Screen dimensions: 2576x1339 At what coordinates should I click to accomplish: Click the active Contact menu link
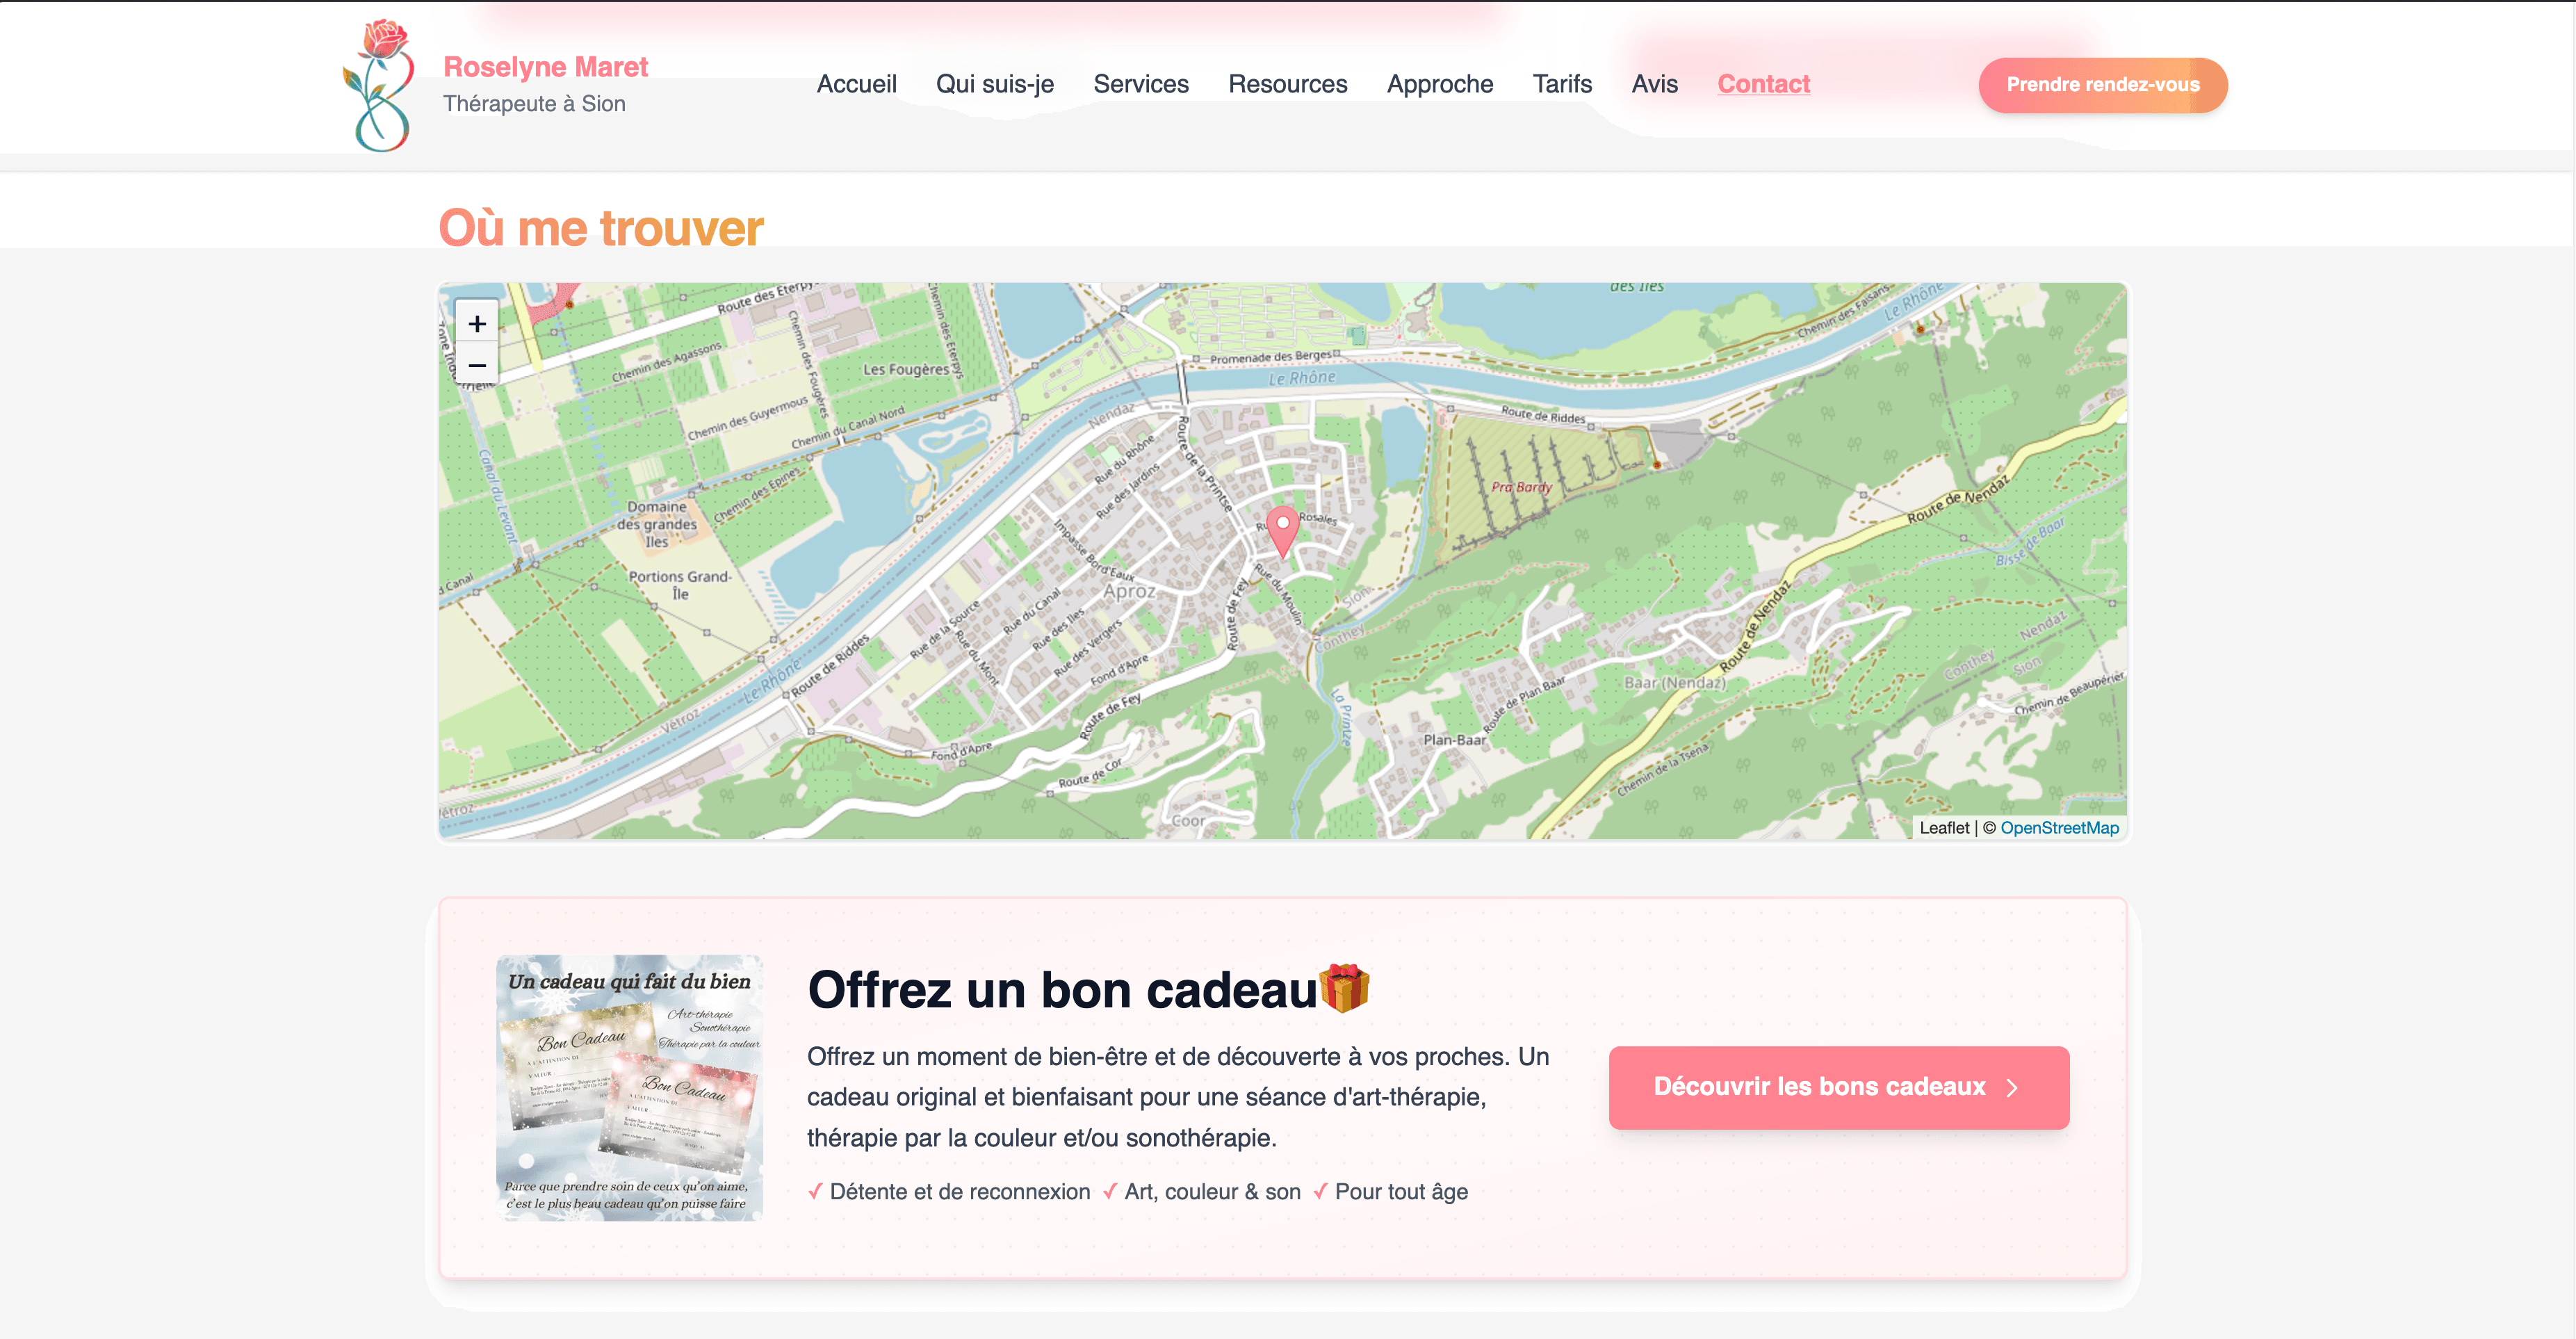(1763, 84)
